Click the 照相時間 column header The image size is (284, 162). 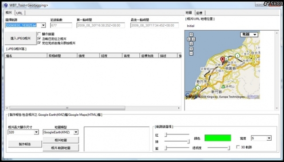[x=62, y=55]
